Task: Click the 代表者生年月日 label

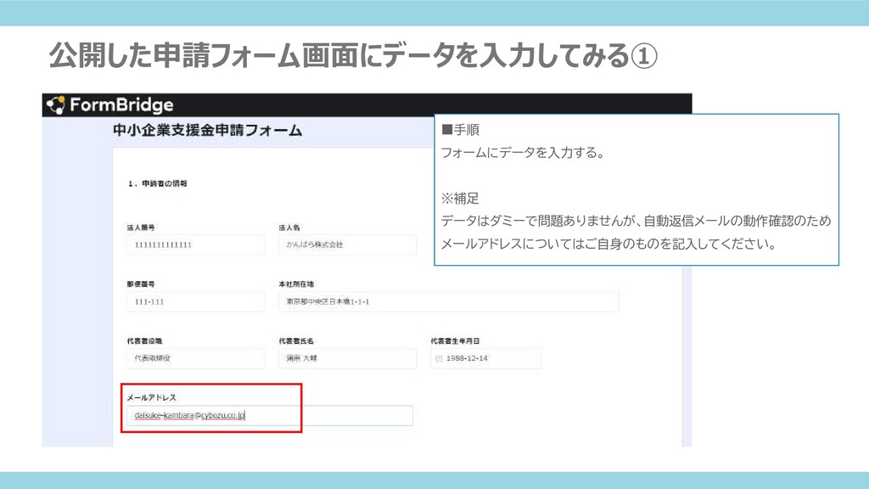Action: tap(455, 341)
